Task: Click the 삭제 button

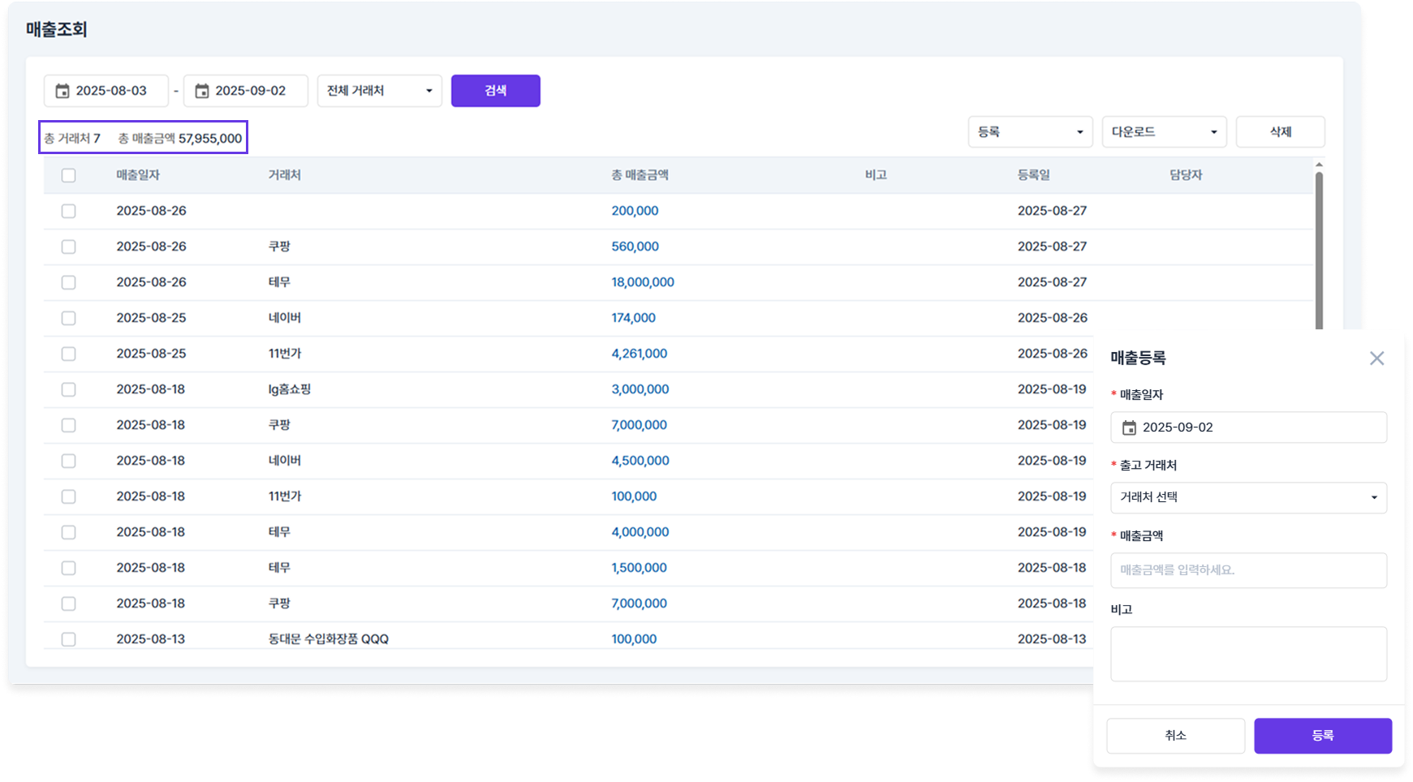Action: [1280, 132]
